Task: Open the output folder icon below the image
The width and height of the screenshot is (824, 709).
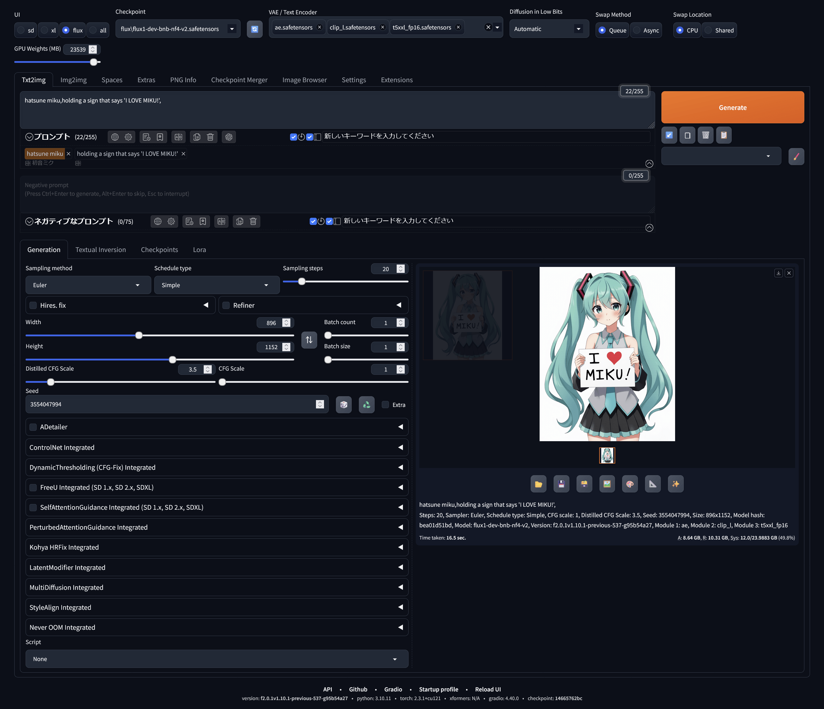Action: [538, 484]
